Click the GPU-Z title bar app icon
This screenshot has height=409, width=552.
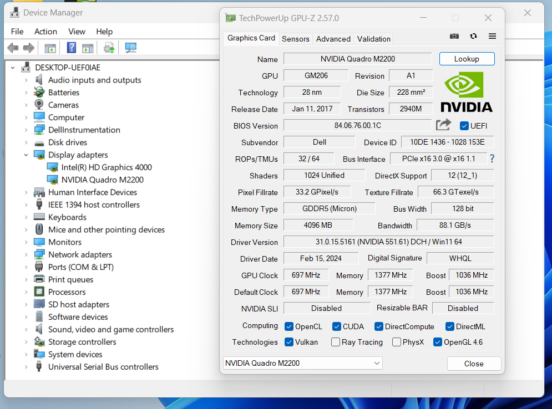click(x=230, y=18)
